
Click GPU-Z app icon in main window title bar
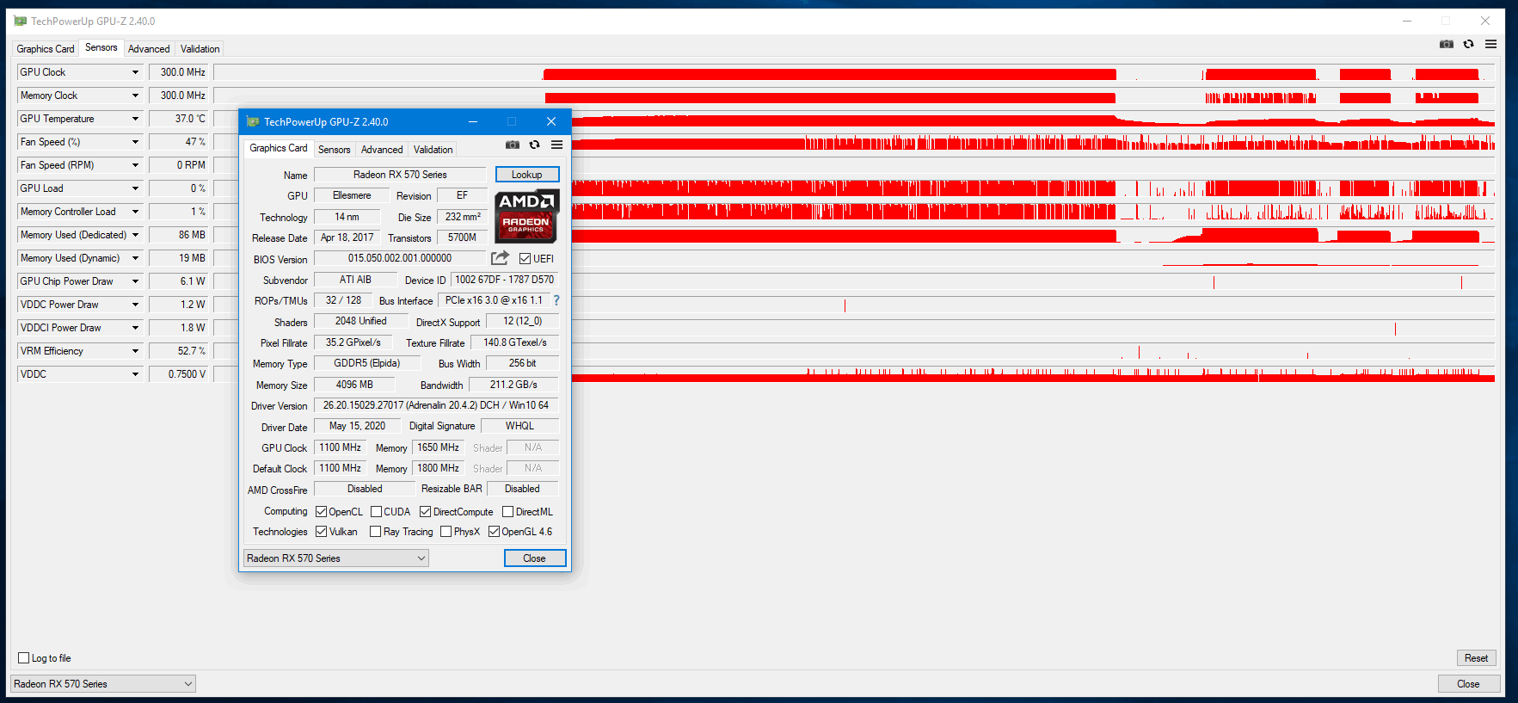point(21,21)
